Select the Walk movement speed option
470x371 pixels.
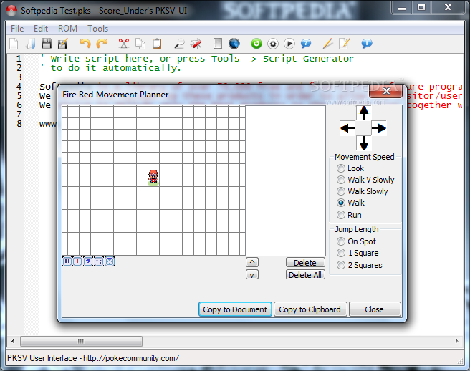[350, 203]
